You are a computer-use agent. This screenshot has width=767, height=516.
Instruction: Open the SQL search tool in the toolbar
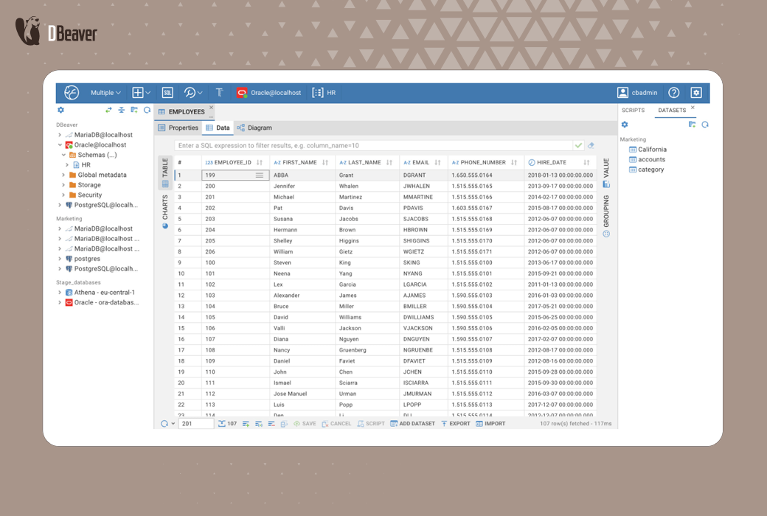(x=188, y=92)
